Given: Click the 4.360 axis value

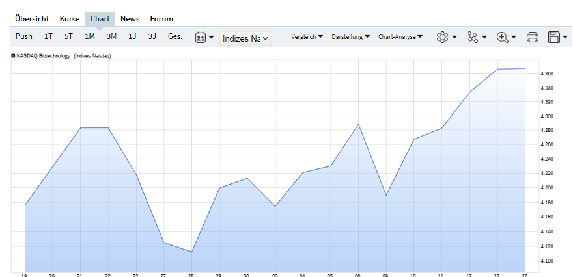Looking at the screenshot, I should (547, 74).
